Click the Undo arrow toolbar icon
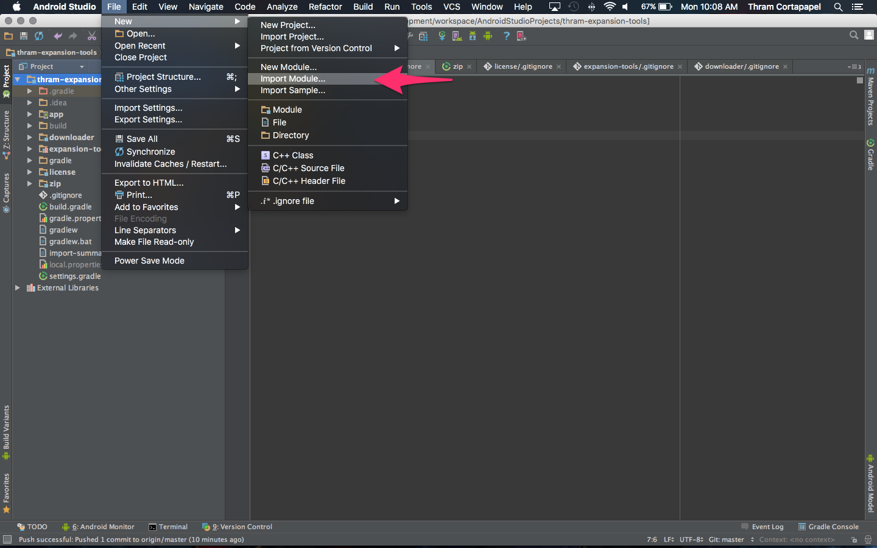The image size is (877, 548). [58, 37]
